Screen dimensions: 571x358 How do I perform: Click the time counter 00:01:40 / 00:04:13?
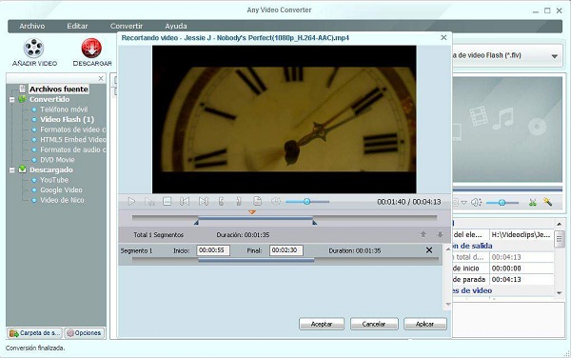(x=409, y=202)
